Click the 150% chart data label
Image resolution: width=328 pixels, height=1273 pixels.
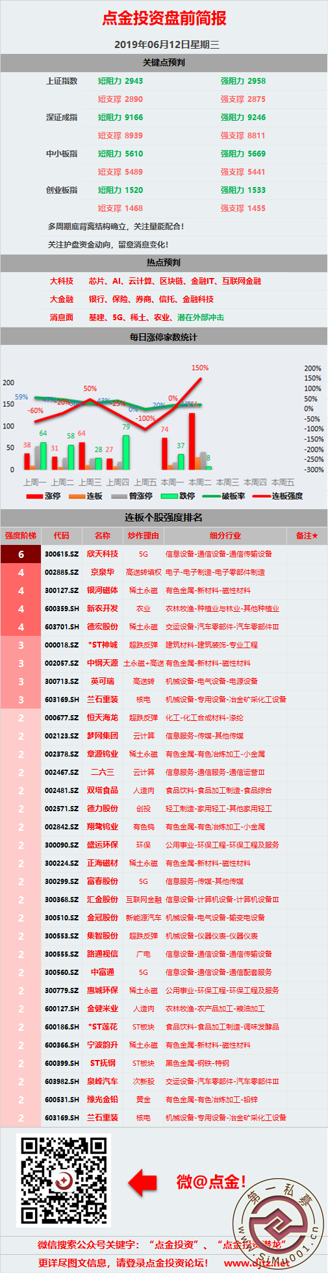[200, 368]
